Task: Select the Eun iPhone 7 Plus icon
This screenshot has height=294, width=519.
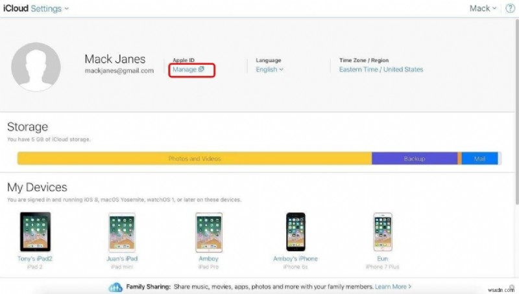Action: tap(382, 232)
